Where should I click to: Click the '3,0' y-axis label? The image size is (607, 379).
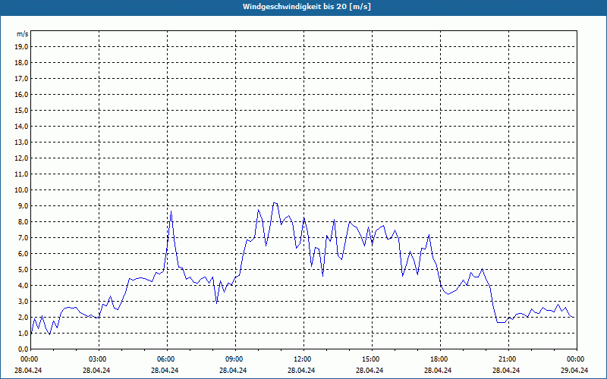[x=24, y=301]
